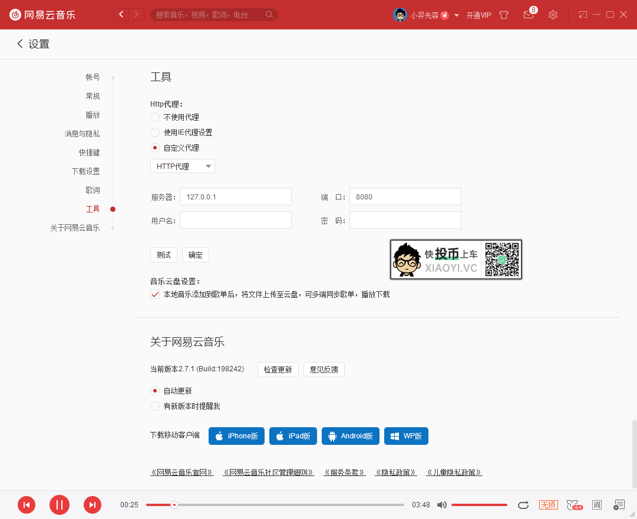Click the skin/theme shirt icon

[504, 15]
